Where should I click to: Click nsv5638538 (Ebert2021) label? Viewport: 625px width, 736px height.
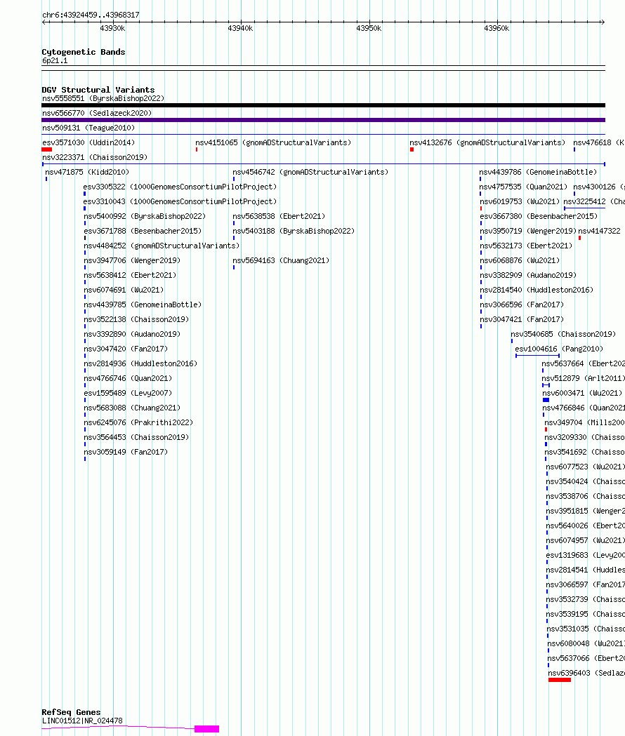[x=279, y=216]
